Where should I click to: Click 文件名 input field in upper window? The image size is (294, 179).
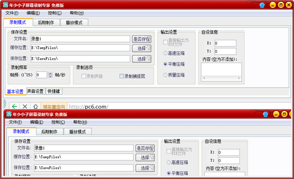click(80, 39)
